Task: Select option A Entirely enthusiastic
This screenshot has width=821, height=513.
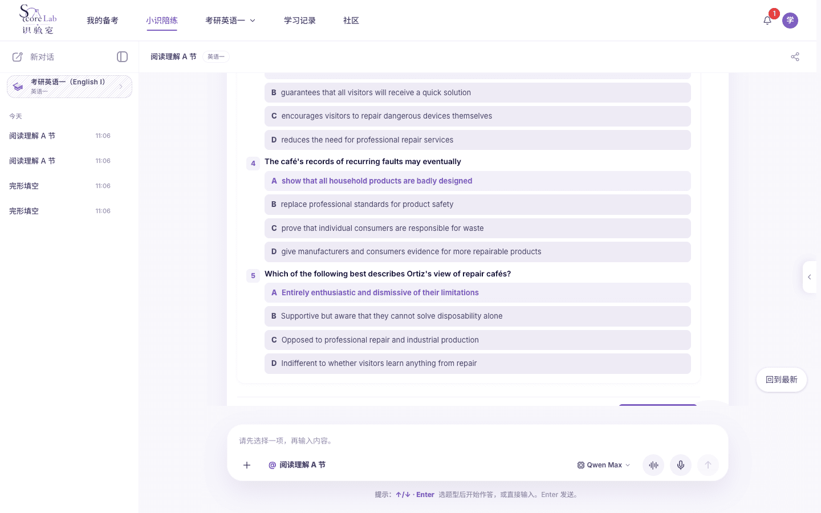Action: click(478, 293)
